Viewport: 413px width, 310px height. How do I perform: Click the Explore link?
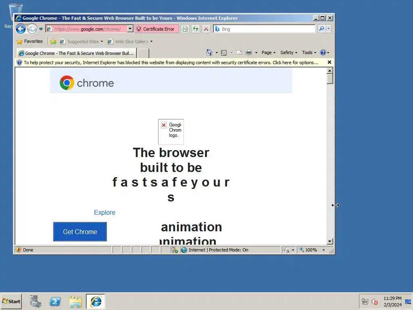tap(104, 212)
